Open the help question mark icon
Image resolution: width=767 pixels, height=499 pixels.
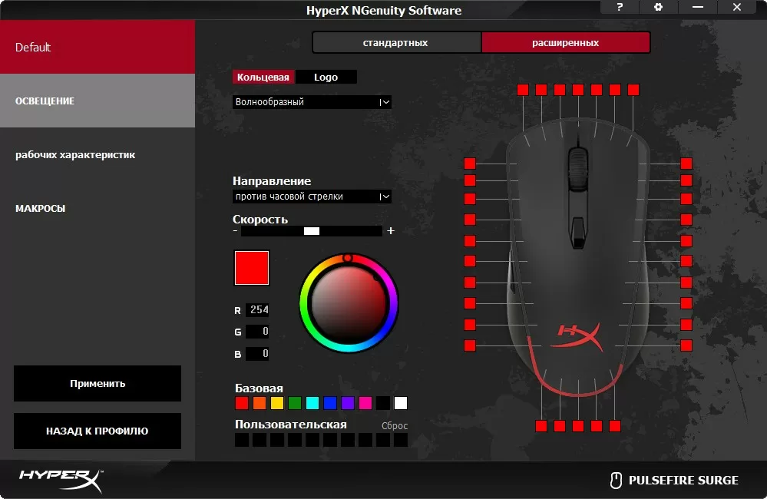(620, 7)
